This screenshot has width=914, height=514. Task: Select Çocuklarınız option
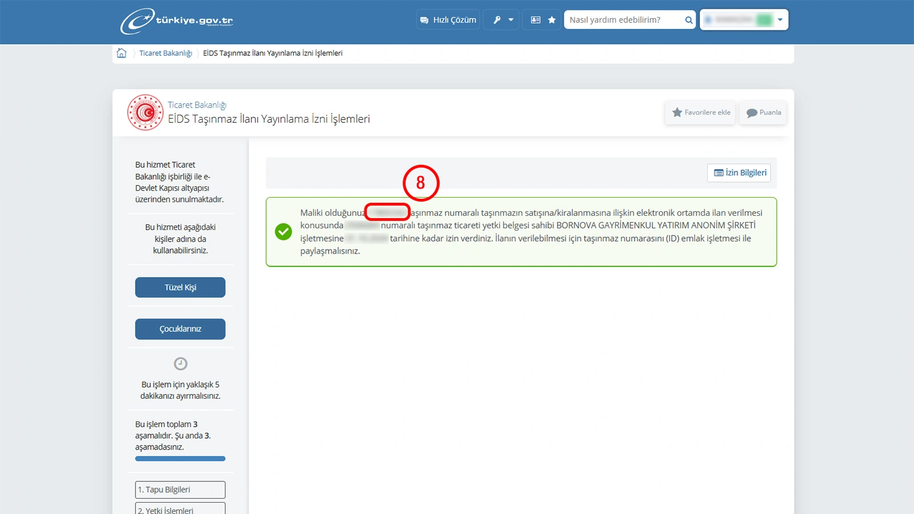pos(181,329)
